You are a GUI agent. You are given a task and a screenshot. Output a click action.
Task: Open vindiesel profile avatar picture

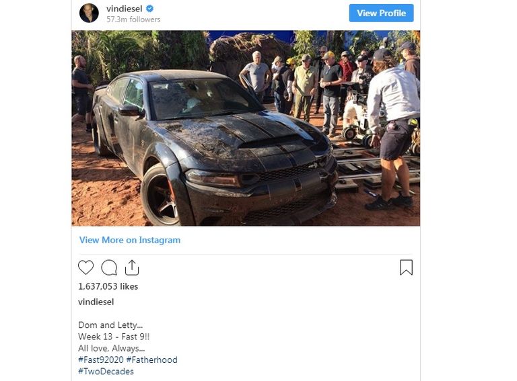(89, 13)
